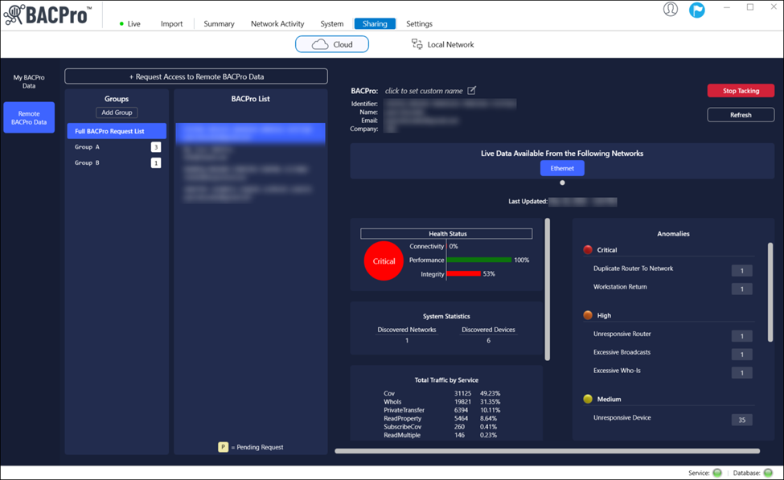Click the Anomalies panel vertical scrollbar
784x480 pixels.
(770, 292)
